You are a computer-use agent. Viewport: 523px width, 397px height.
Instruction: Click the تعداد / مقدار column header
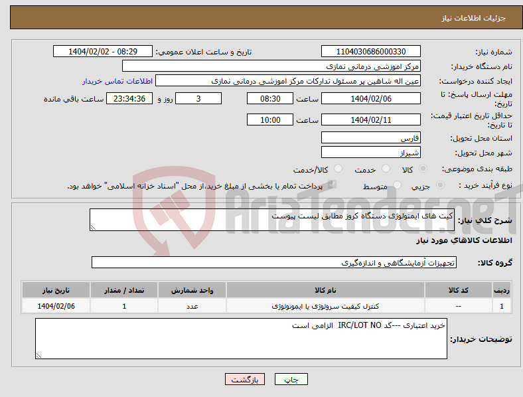coord(124,290)
